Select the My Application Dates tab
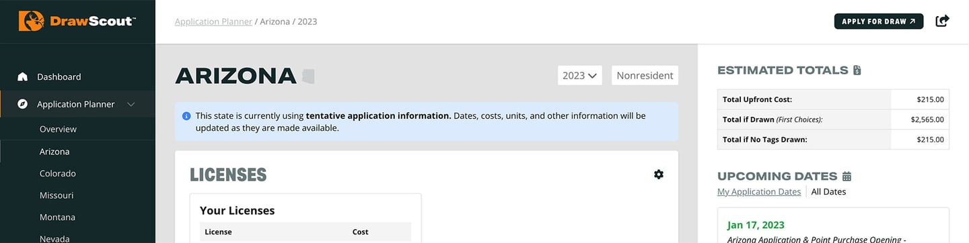The image size is (969, 243). click(759, 191)
